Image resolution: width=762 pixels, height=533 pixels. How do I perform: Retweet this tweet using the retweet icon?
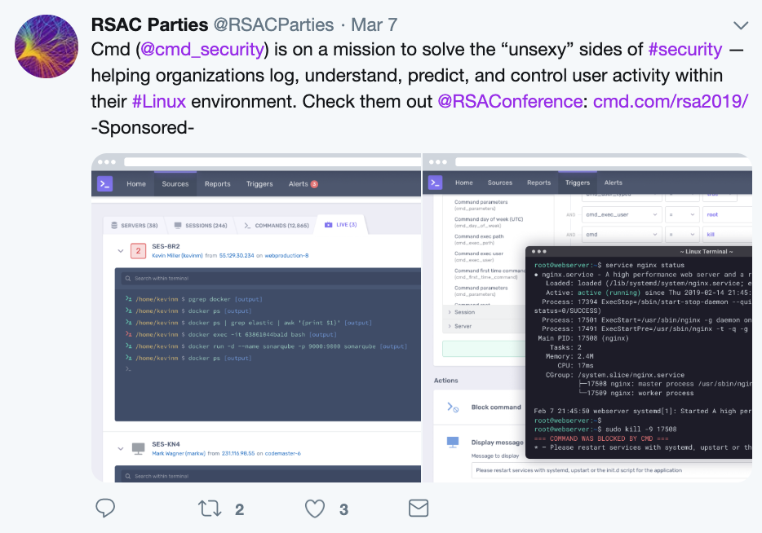210,509
